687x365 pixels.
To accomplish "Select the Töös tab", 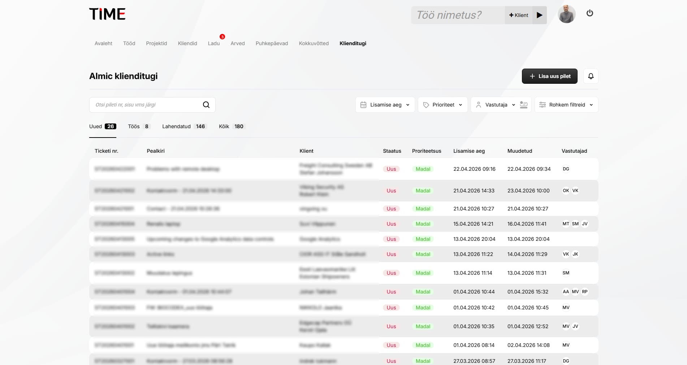I will coord(138,126).
